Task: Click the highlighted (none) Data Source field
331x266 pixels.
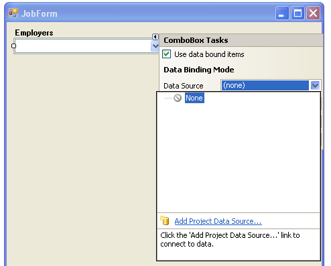Action: pos(265,85)
